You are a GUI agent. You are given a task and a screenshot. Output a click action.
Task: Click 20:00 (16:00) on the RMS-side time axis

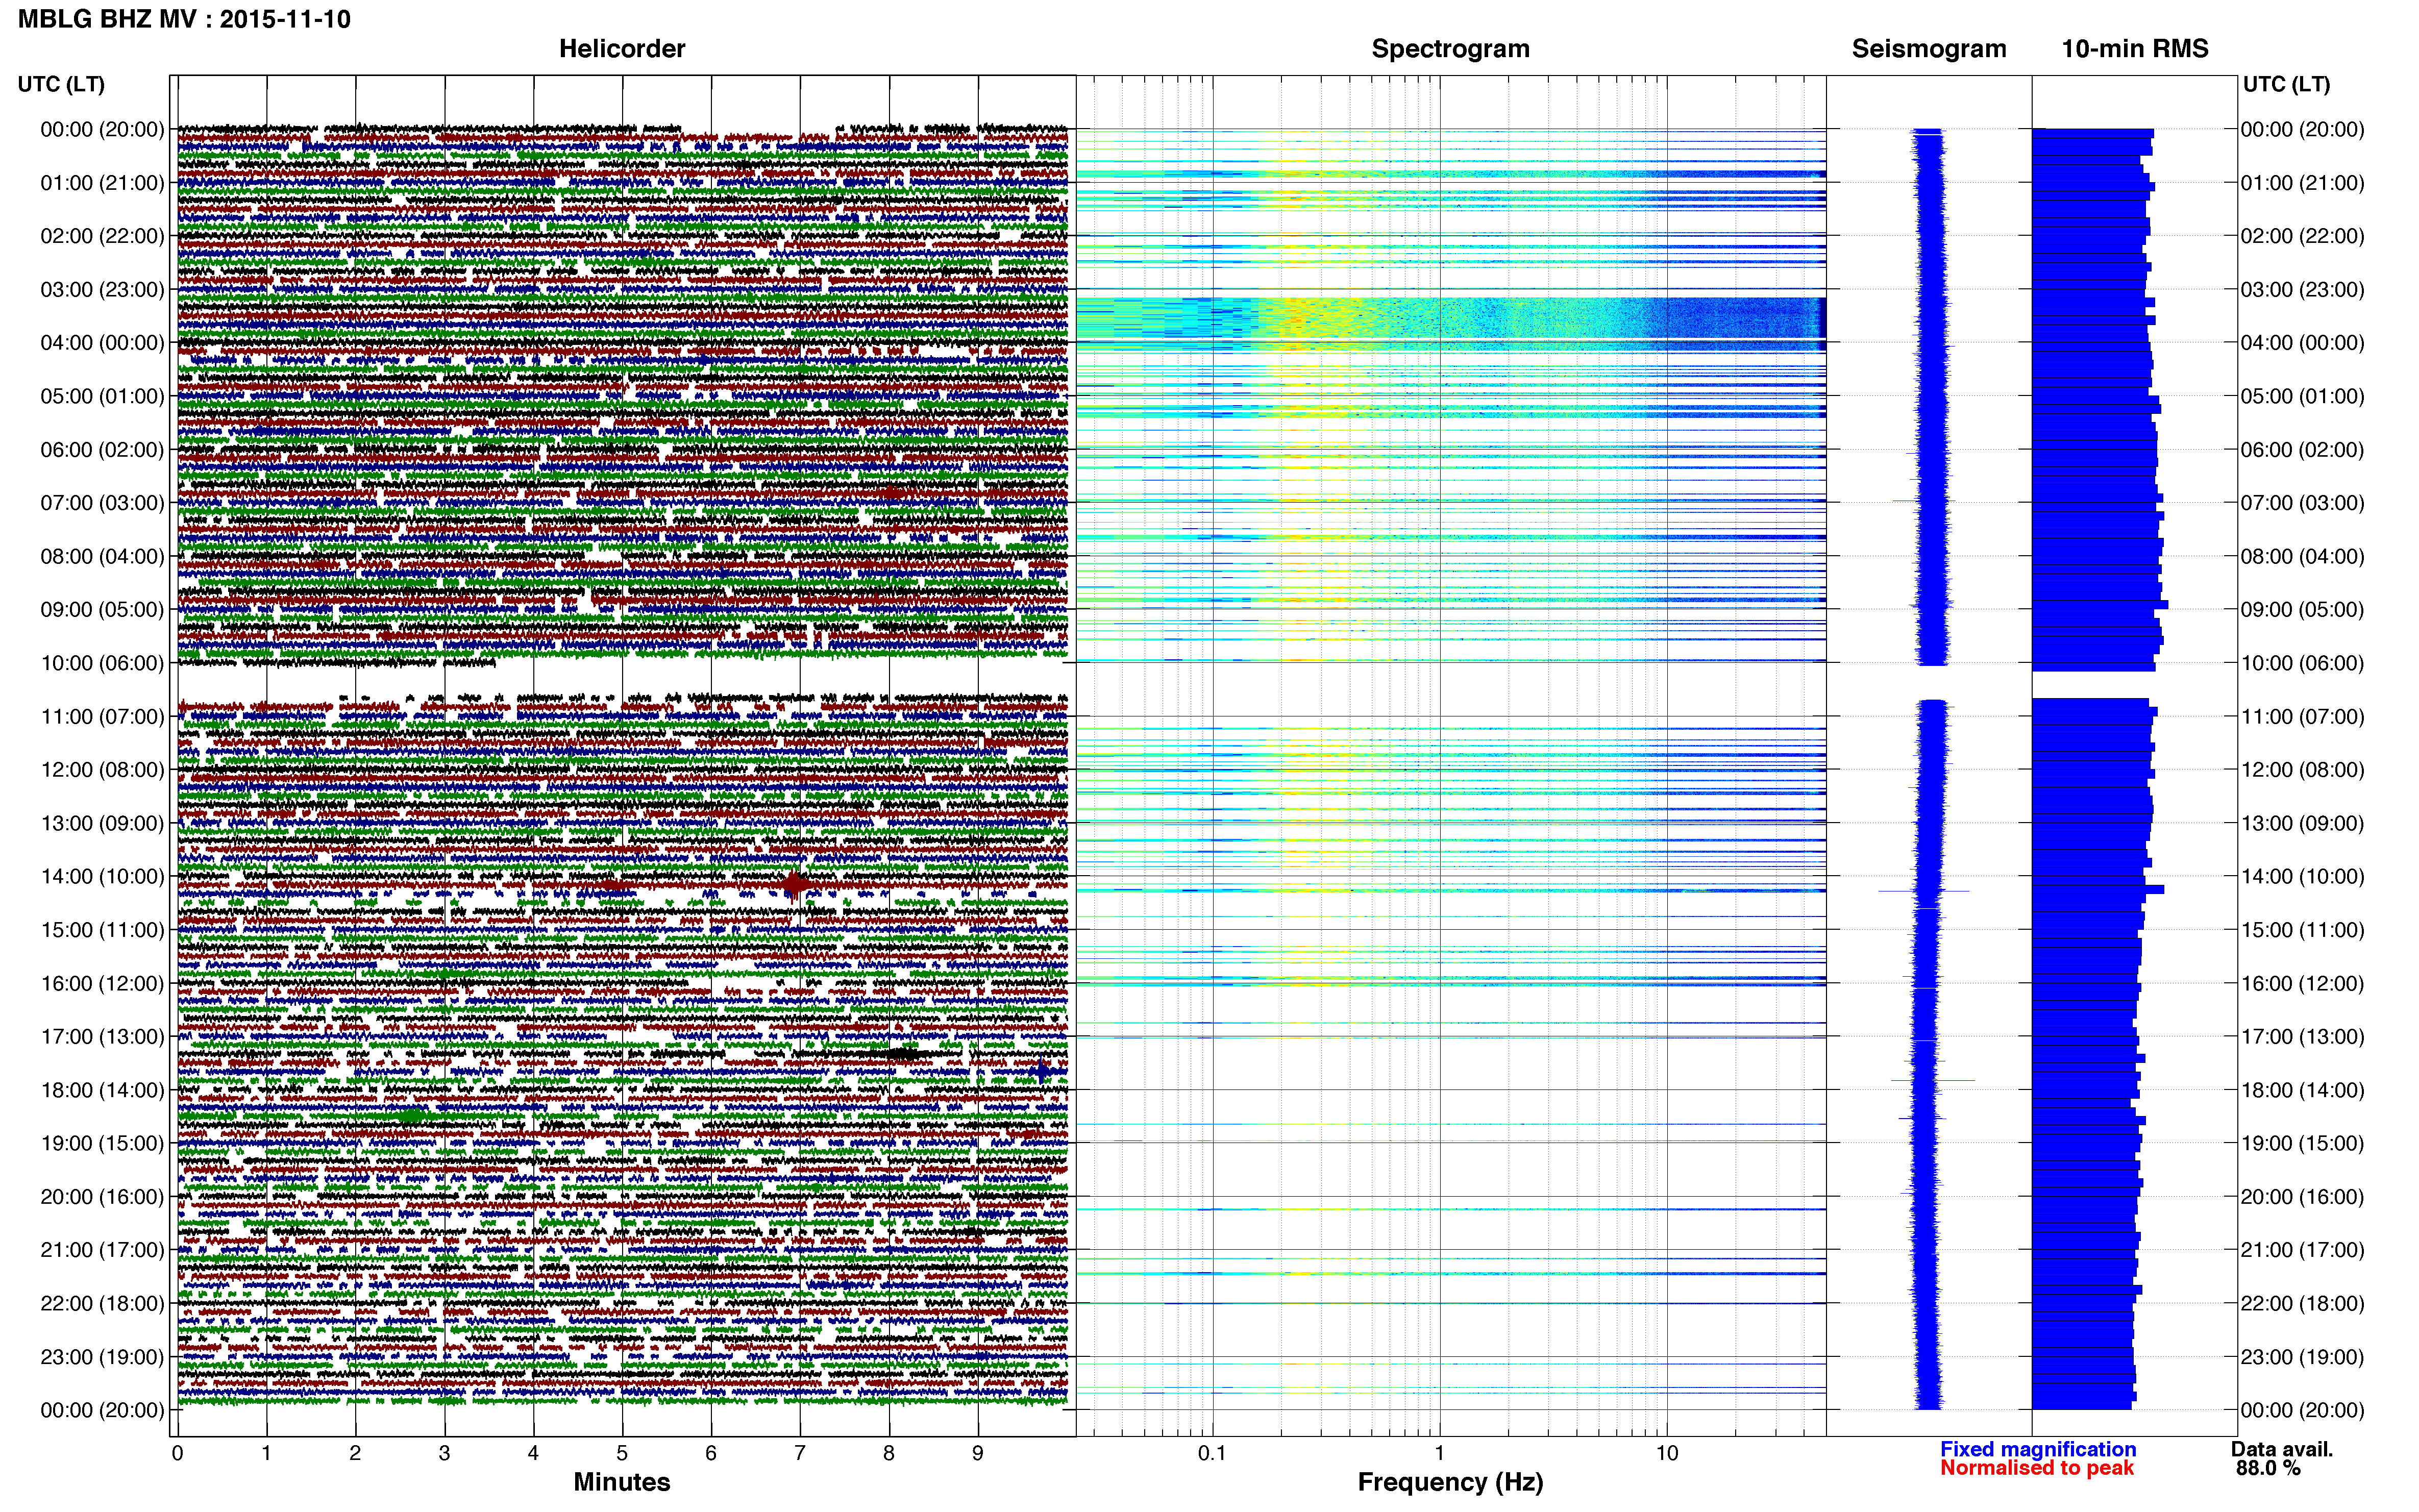(2302, 1197)
